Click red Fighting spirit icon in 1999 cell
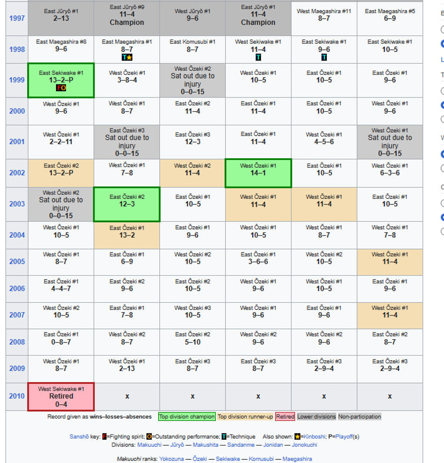Screen dimensions: 444x463 point(59,88)
